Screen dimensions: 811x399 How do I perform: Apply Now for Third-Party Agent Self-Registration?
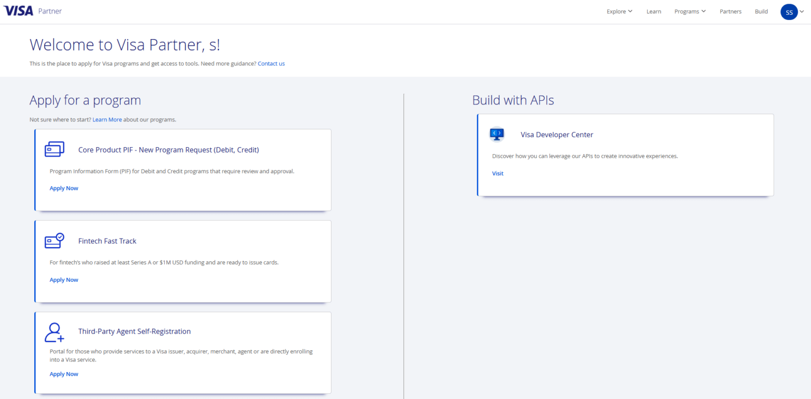pos(64,374)
